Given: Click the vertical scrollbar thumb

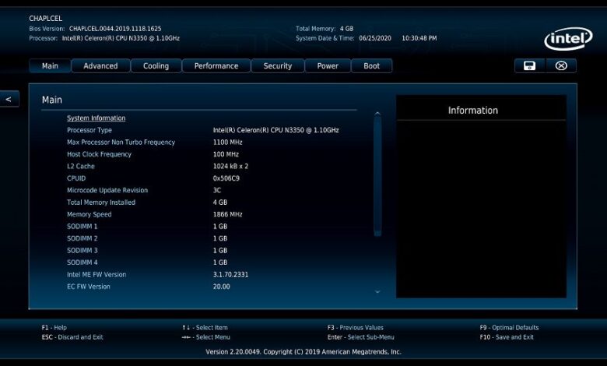Looking at the screenshot, I should 377,176.
